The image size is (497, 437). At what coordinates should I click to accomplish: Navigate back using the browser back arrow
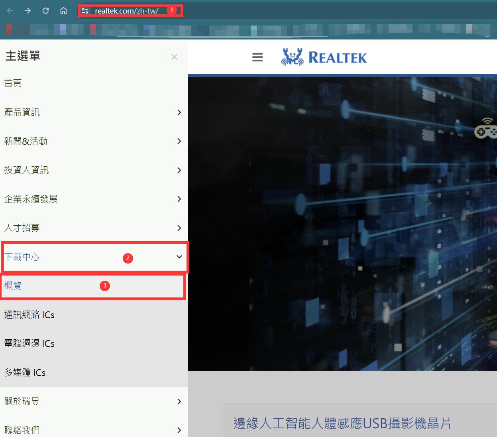(10, 11)
